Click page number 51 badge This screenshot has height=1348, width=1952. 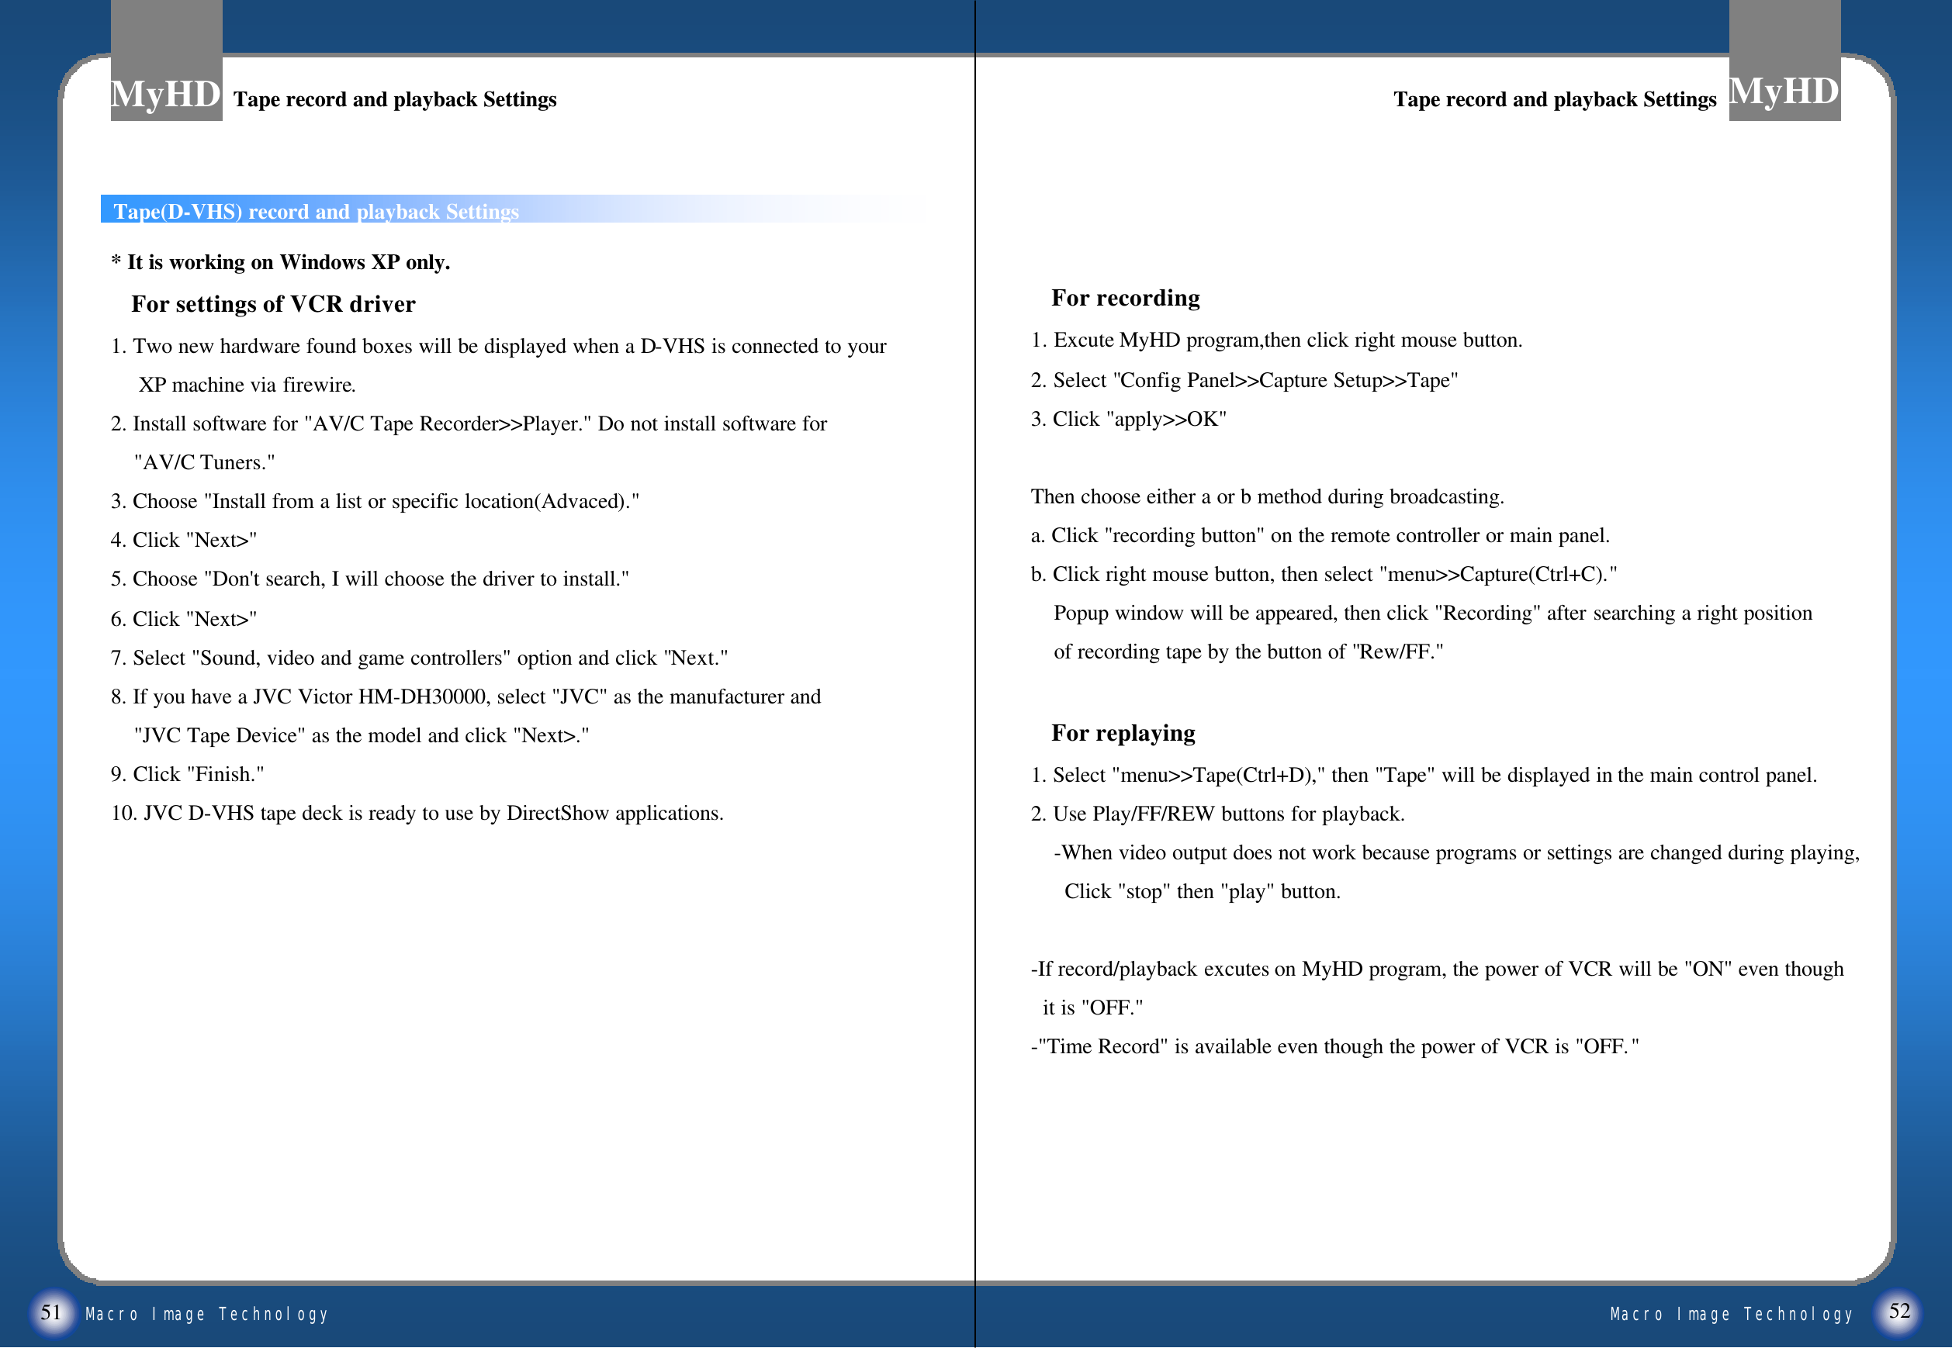pyautogui.click(x=51, y=1312)
